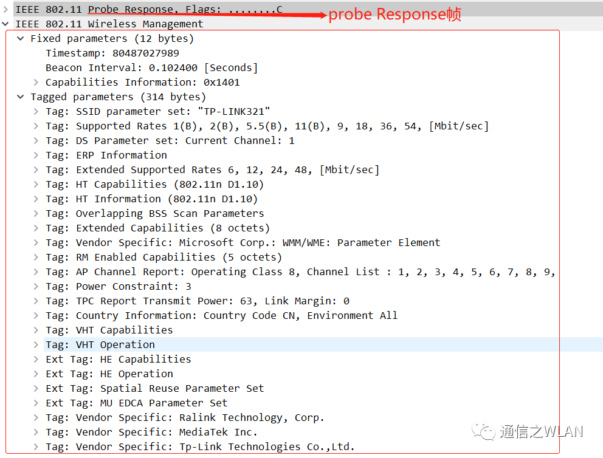603x458 pixels.
Task: Expand the HT Capabilities tag arrow
Action: [x=36, y=184]
